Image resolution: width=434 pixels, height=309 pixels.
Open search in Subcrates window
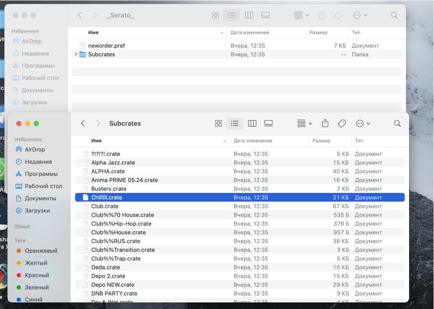[x=397, y=124]
